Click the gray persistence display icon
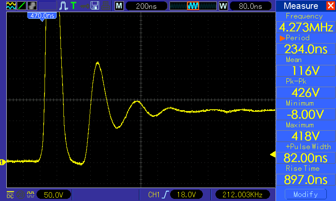This screenshot has height=201, width=336. pyautogui.click(x=32, y=6)
